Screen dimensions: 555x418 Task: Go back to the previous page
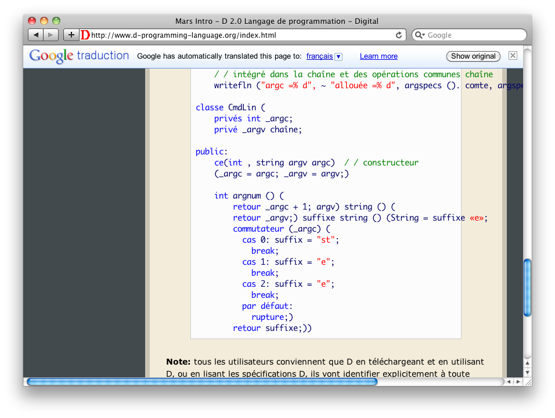pyautogui.click(x=36, y=35)
